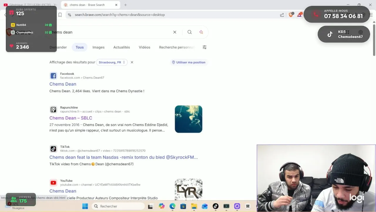
Task: Open the Brave Shields lion icon
Action: 291,14
